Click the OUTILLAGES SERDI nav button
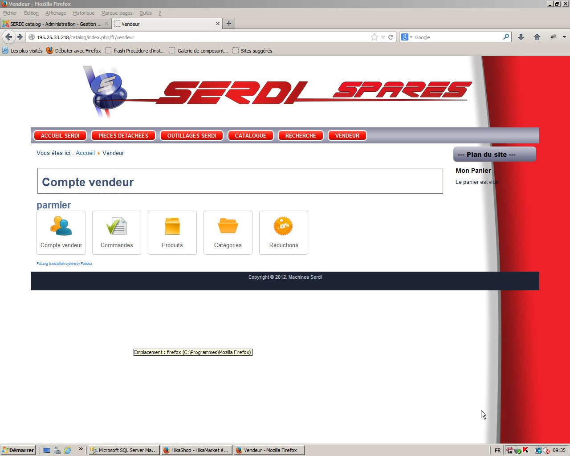The image size is (570, 456). click(x=192, y=136)
